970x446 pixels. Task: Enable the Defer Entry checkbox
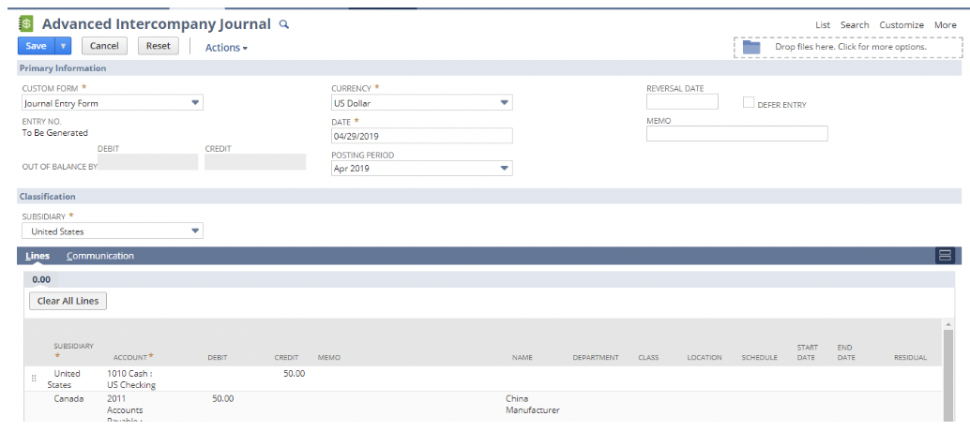point(749,103)
